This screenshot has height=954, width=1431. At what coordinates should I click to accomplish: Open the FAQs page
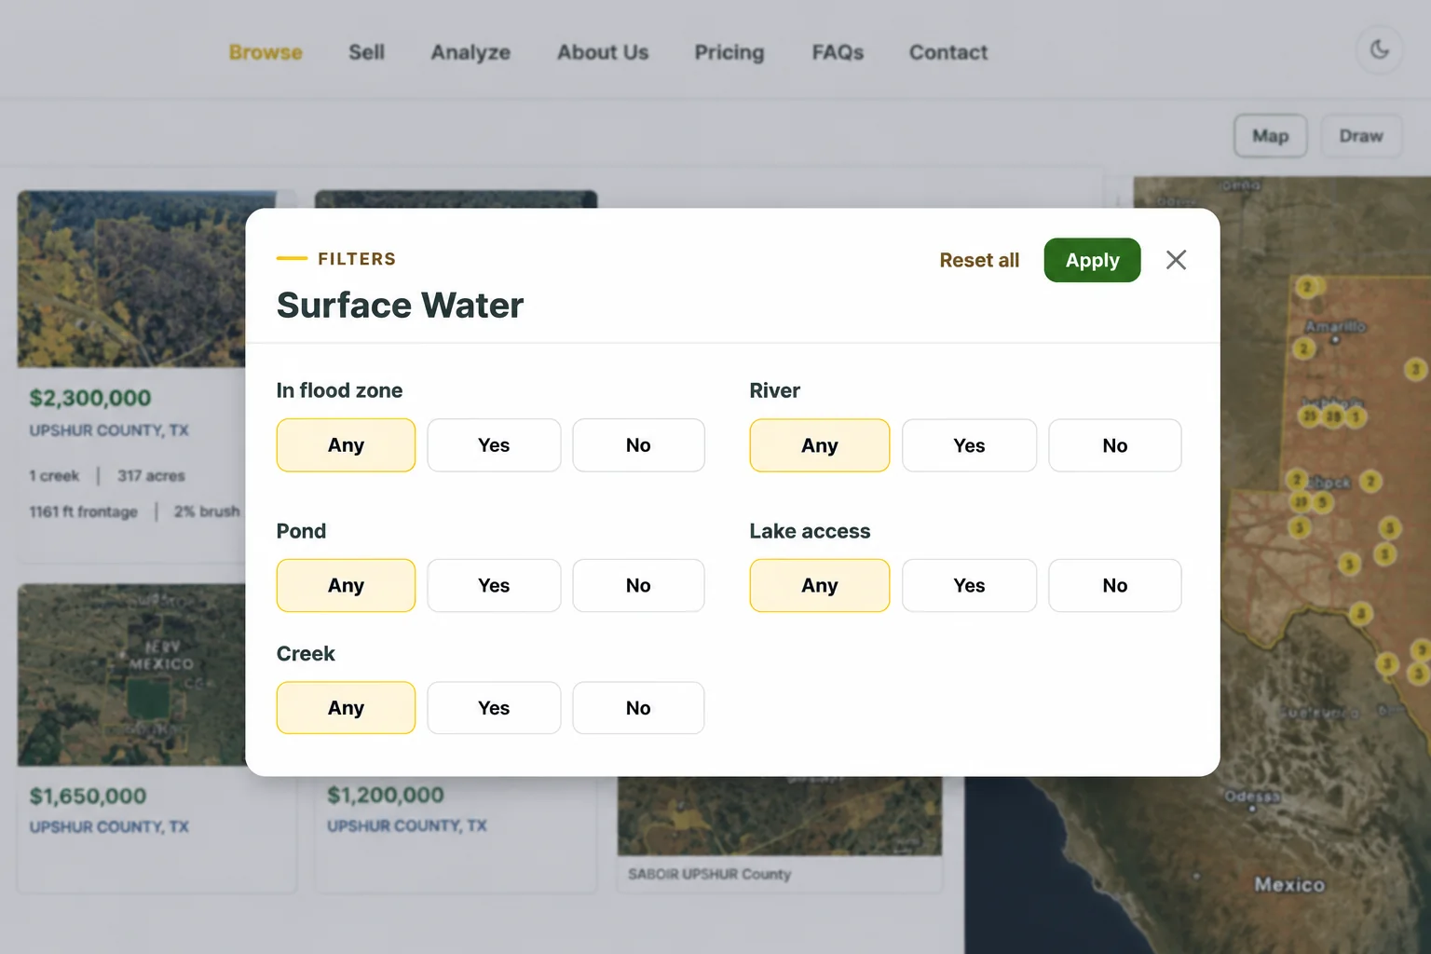(x=838, y=52)
